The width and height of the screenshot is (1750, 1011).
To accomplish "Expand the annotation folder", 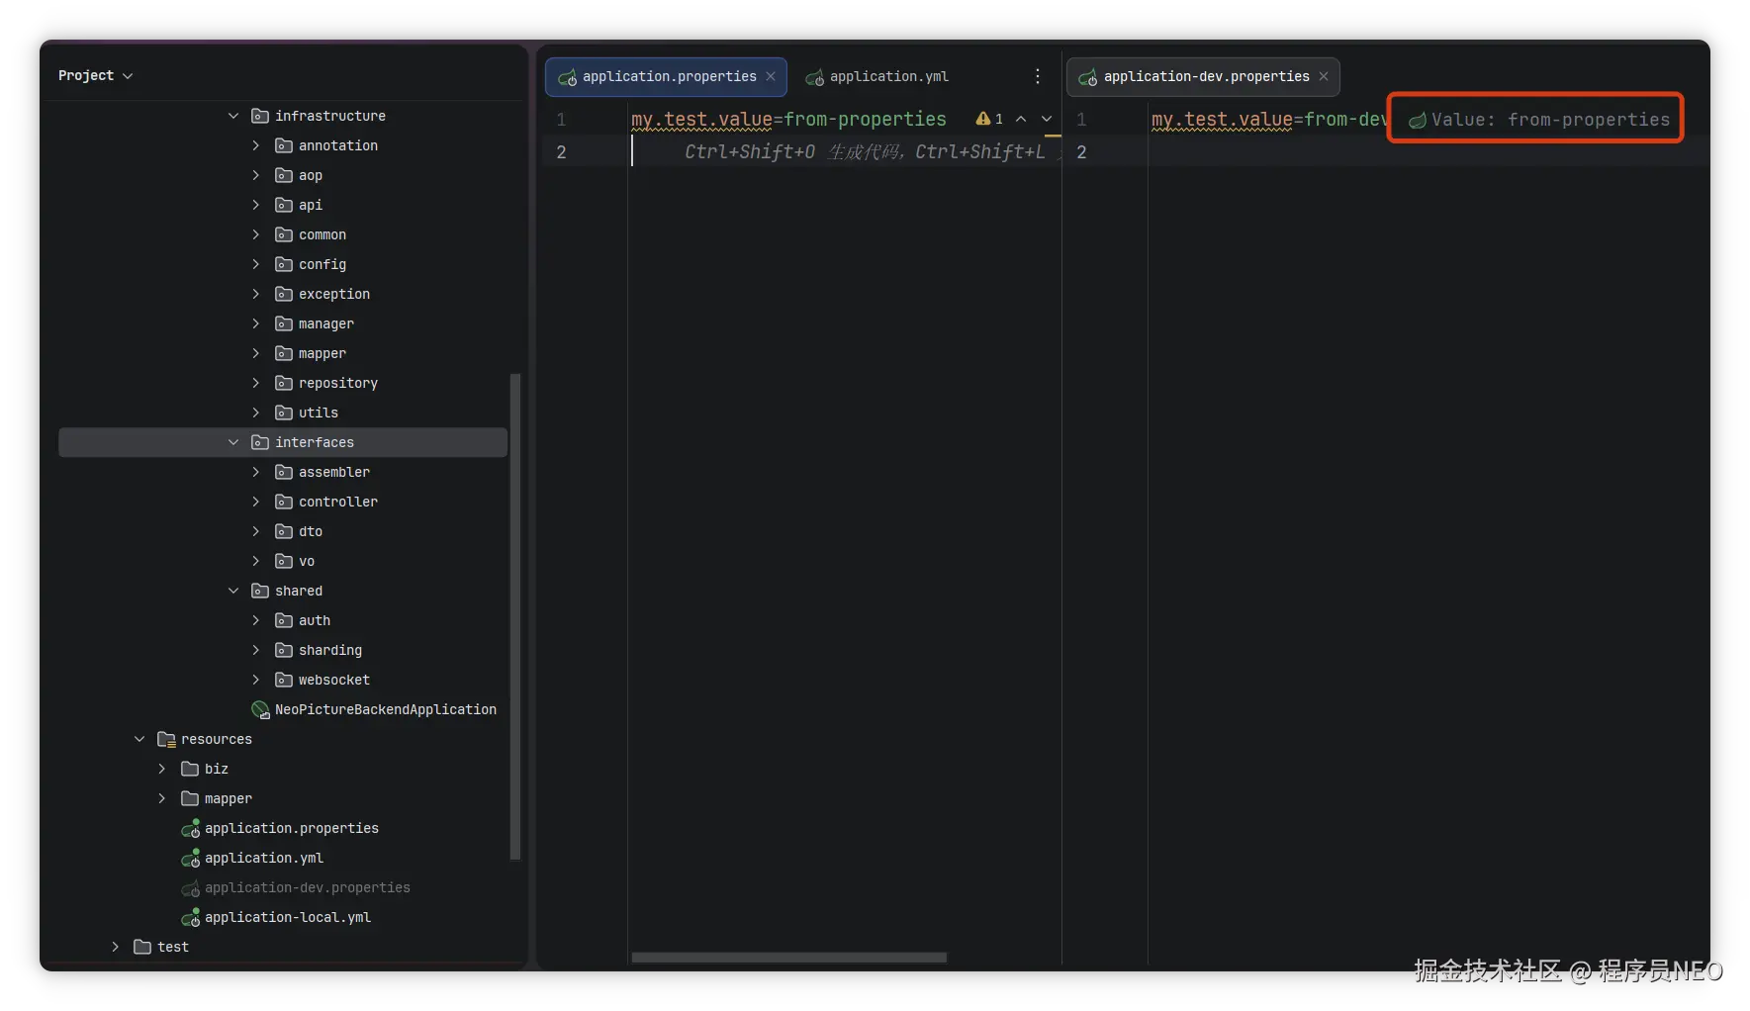I will [256, 145].
